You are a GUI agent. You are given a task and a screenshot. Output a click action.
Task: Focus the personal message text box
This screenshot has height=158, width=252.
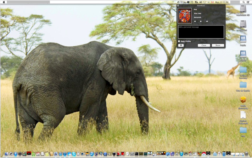tap(201, 32)
